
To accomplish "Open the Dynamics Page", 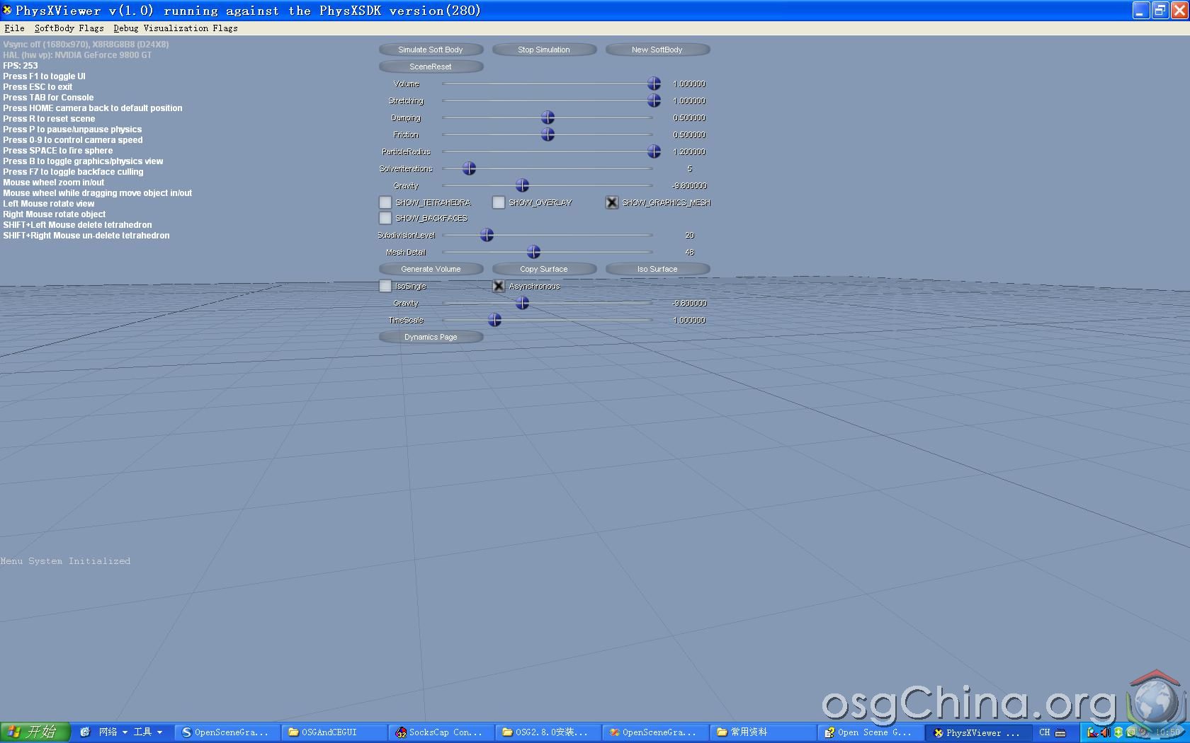I will 431,337.
